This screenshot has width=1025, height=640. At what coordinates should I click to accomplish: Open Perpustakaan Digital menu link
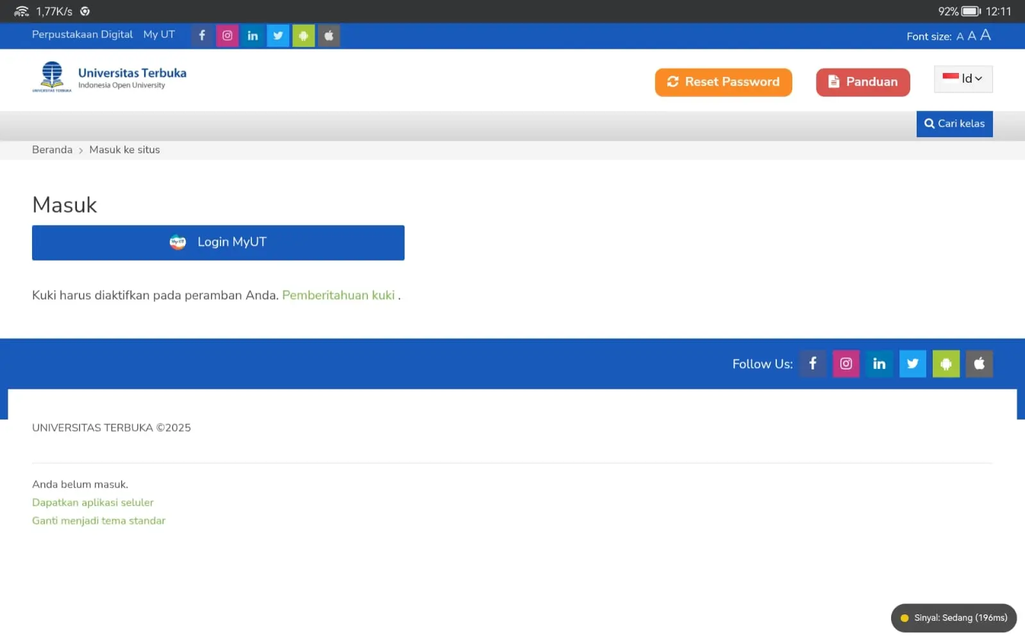point(82,35)
